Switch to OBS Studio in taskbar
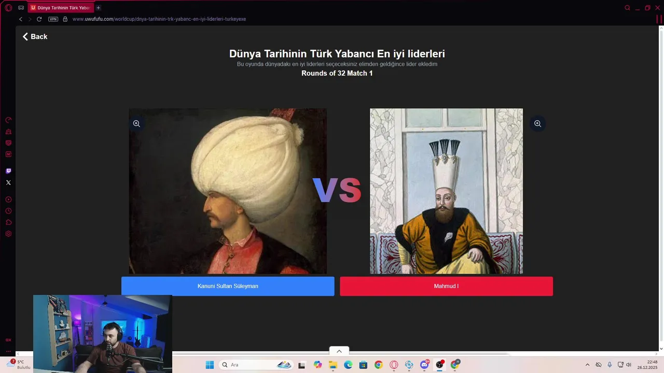The height and width of the screenshot is (373, 664). pyautogui.click(x=440, y=365)
